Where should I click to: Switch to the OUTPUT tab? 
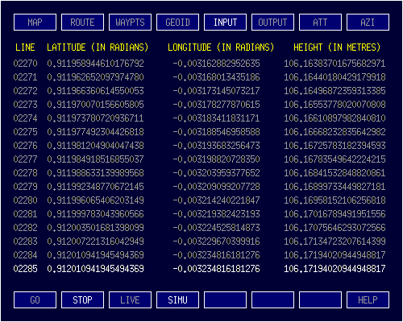272,23
